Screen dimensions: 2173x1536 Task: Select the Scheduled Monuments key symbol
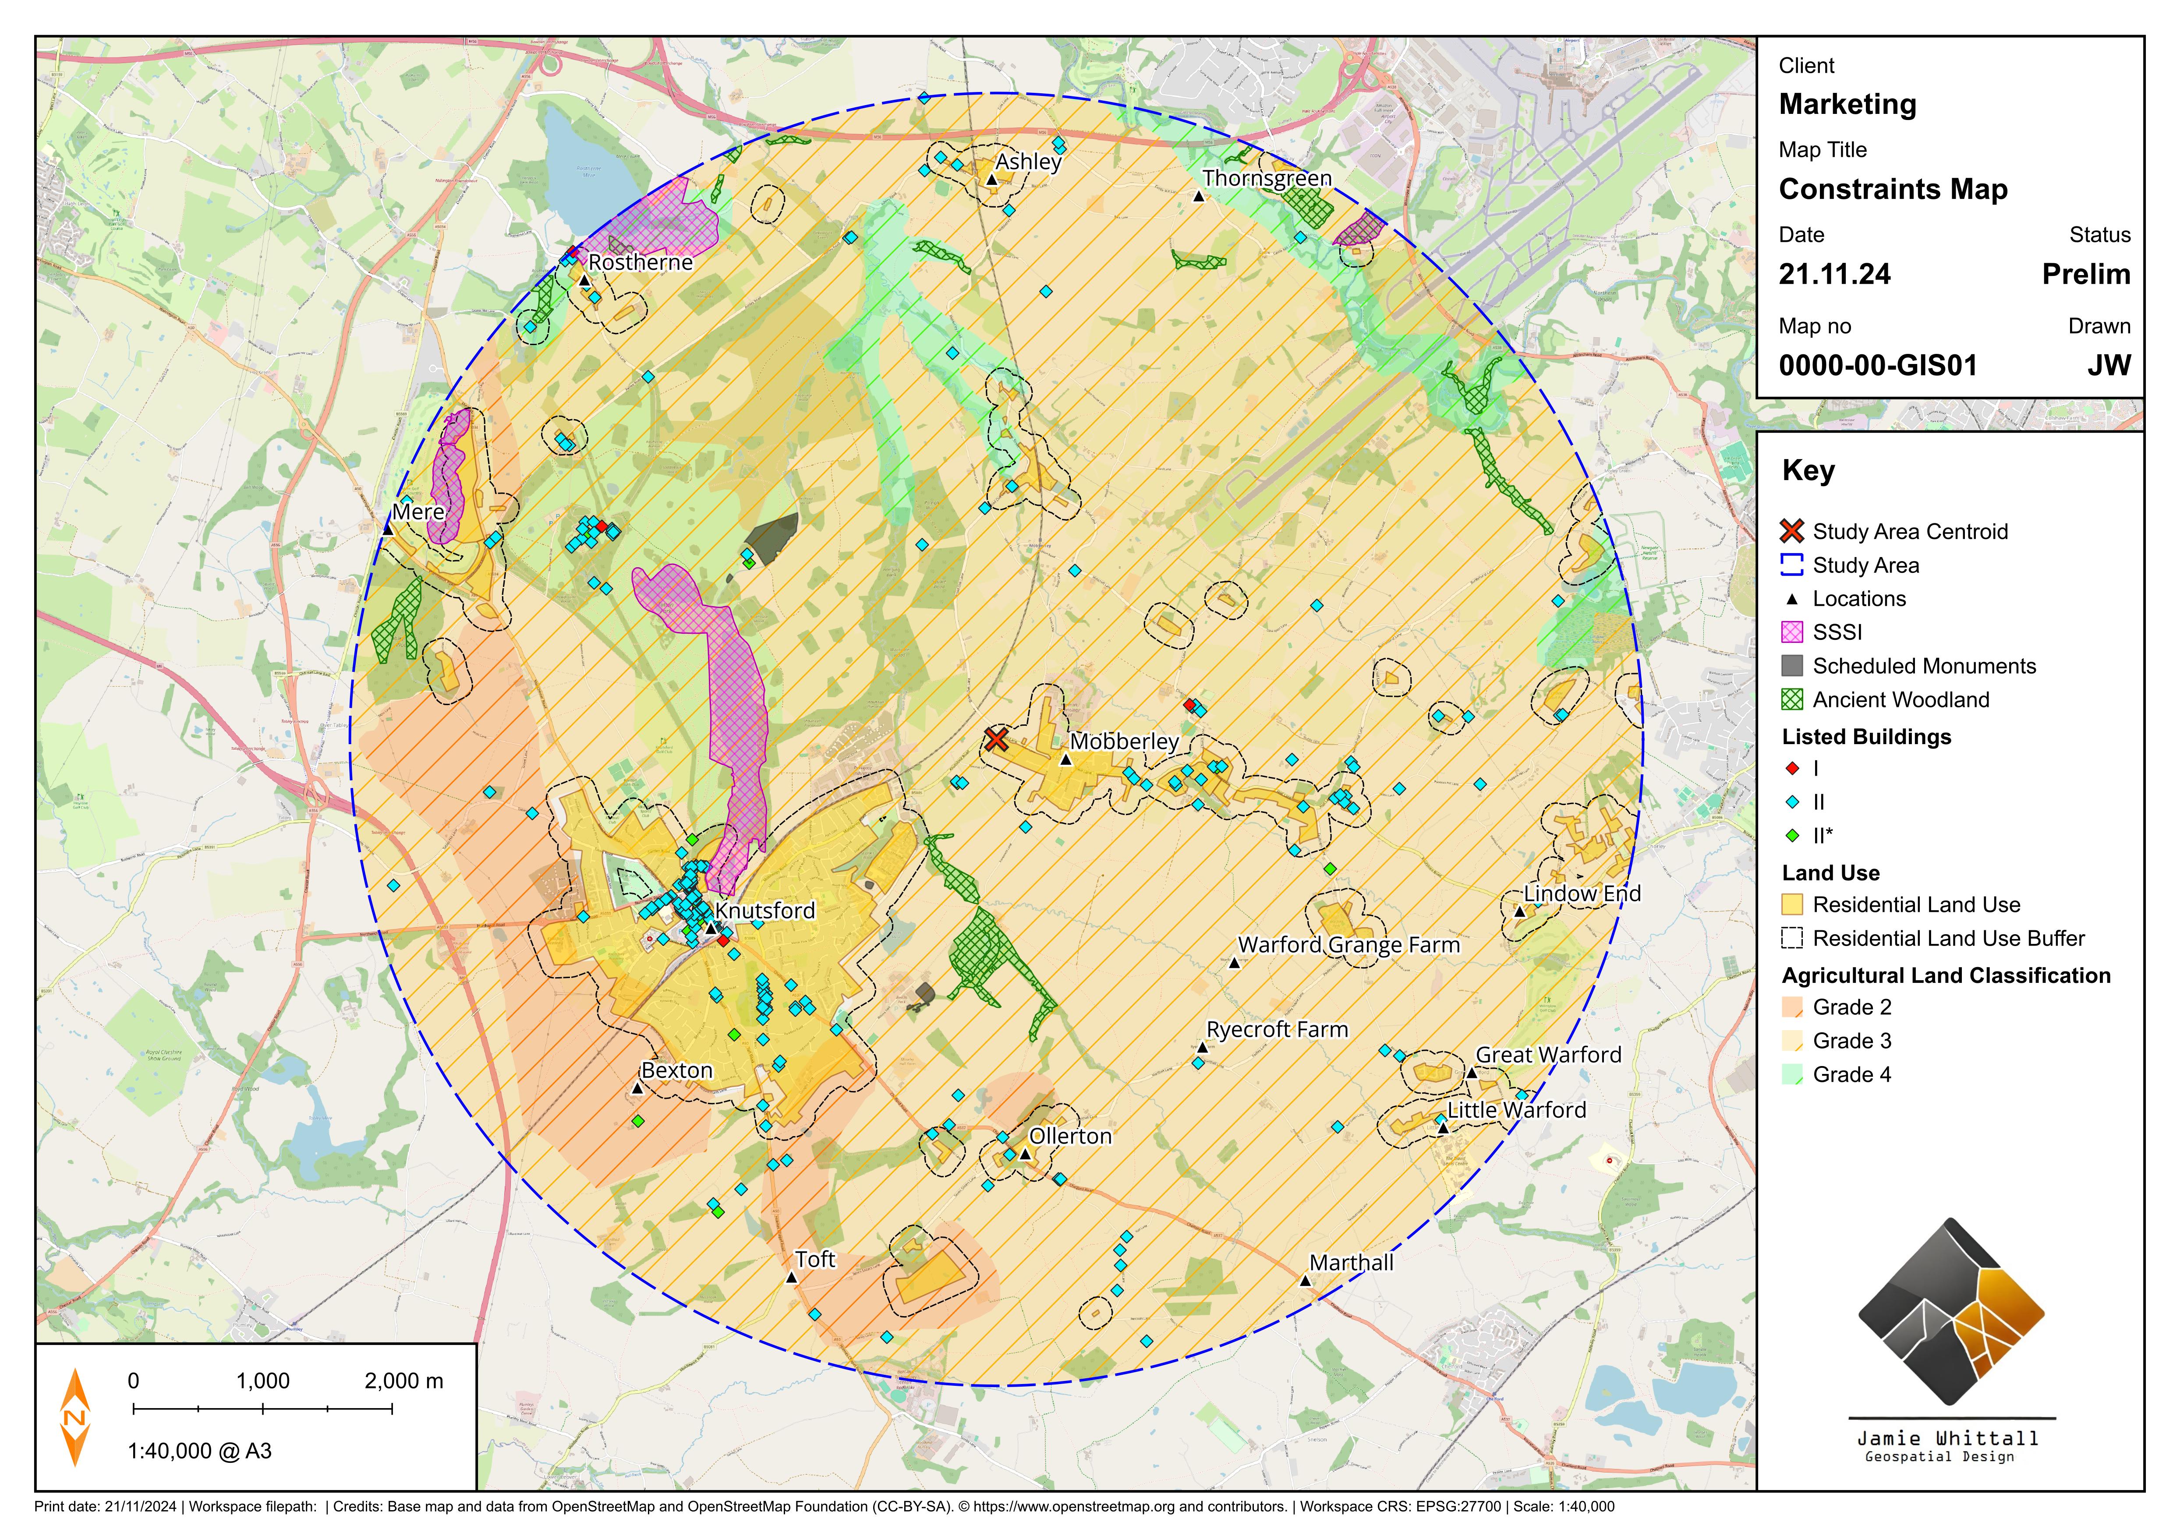tap(1794, 666)
